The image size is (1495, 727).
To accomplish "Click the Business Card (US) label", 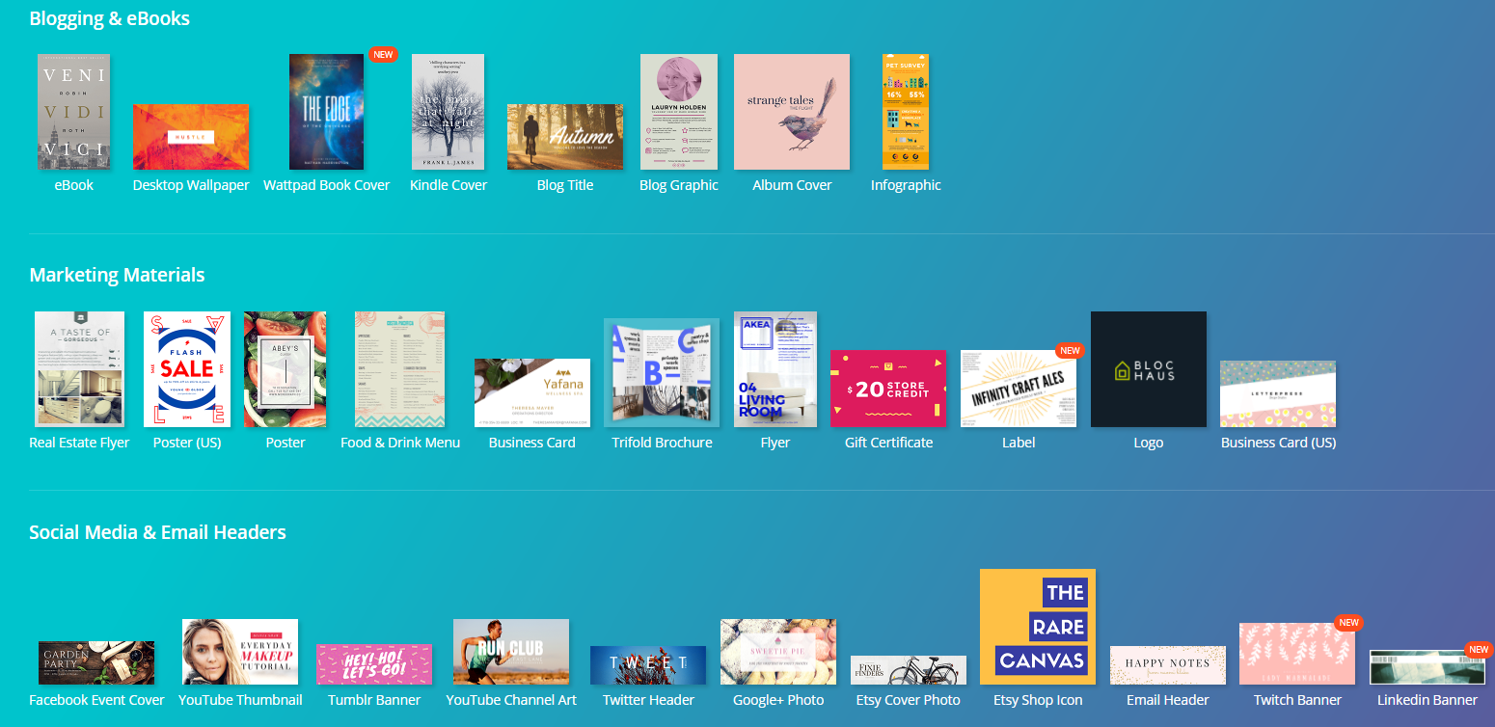I will point(1278,442).
